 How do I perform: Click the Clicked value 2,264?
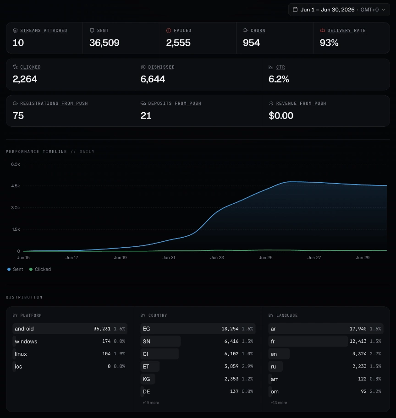tap(25, 79)
